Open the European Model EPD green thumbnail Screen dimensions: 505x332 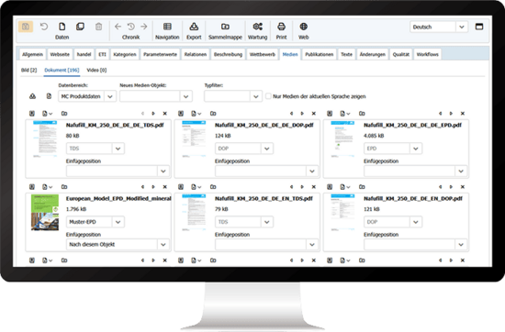tap(45, 213)
